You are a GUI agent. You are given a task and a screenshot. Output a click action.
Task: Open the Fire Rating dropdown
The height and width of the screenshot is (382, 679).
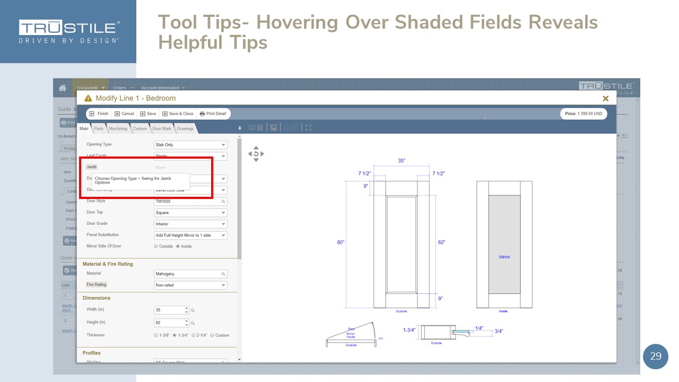coord(190,285)
